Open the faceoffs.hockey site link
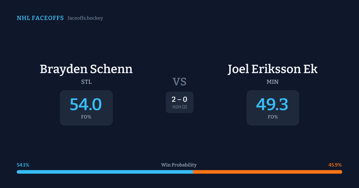 (x=85, y=18)
